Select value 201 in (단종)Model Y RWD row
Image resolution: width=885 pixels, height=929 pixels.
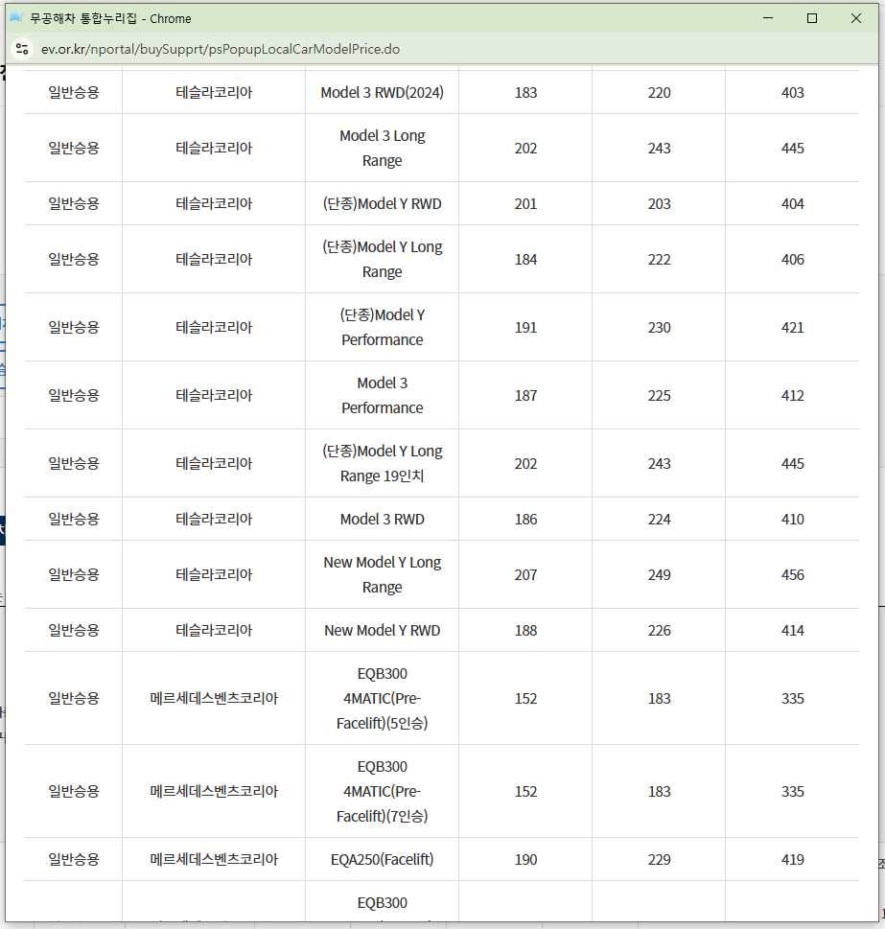click(x=526, y=204)
